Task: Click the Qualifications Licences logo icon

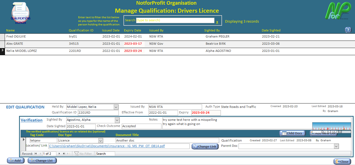Action: click(20, 13)
